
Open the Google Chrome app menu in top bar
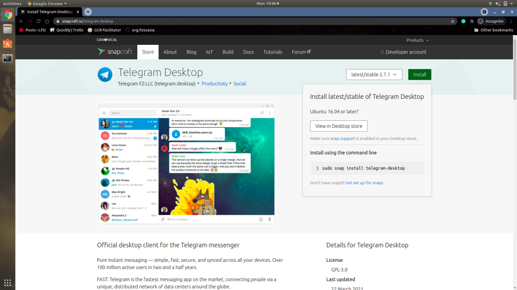(x=47, y=4)
